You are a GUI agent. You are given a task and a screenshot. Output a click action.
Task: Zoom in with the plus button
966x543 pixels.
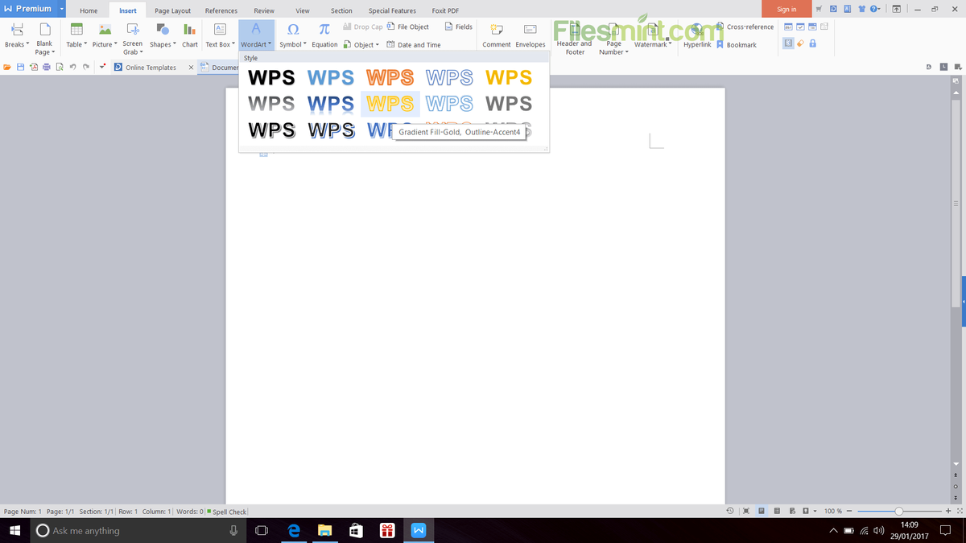click(x=948, y=511)
